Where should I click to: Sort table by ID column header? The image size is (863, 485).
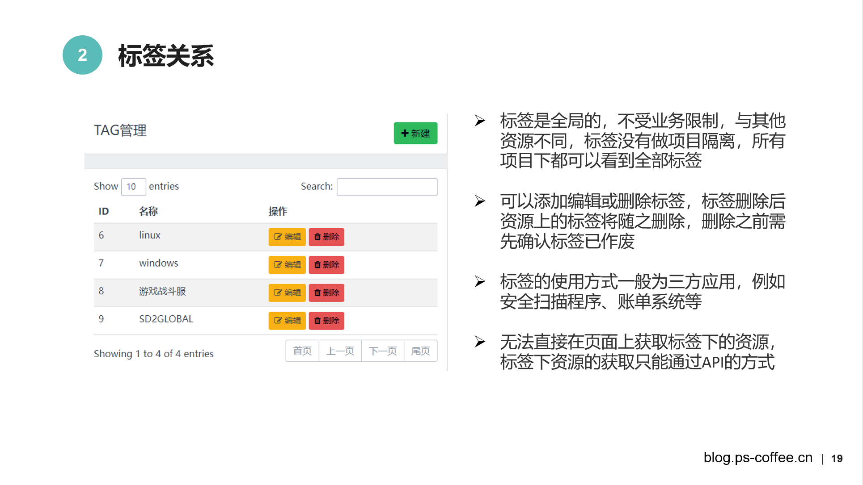tap(104, 211)
